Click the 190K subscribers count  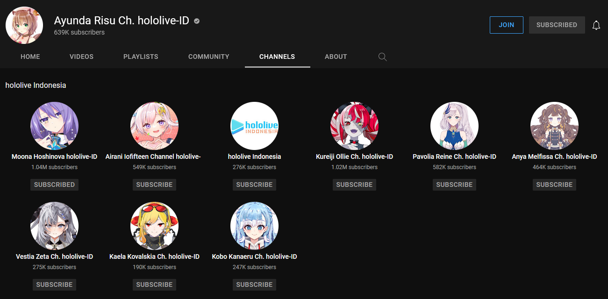click(x=154, y=267)
